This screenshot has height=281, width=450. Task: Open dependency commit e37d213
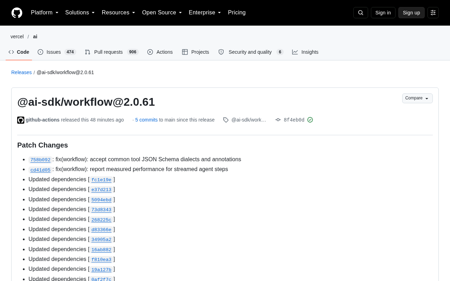point(101,190)
